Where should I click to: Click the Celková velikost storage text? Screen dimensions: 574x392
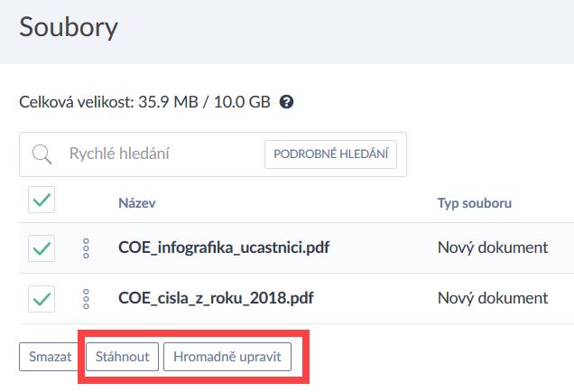pos(144,102)
